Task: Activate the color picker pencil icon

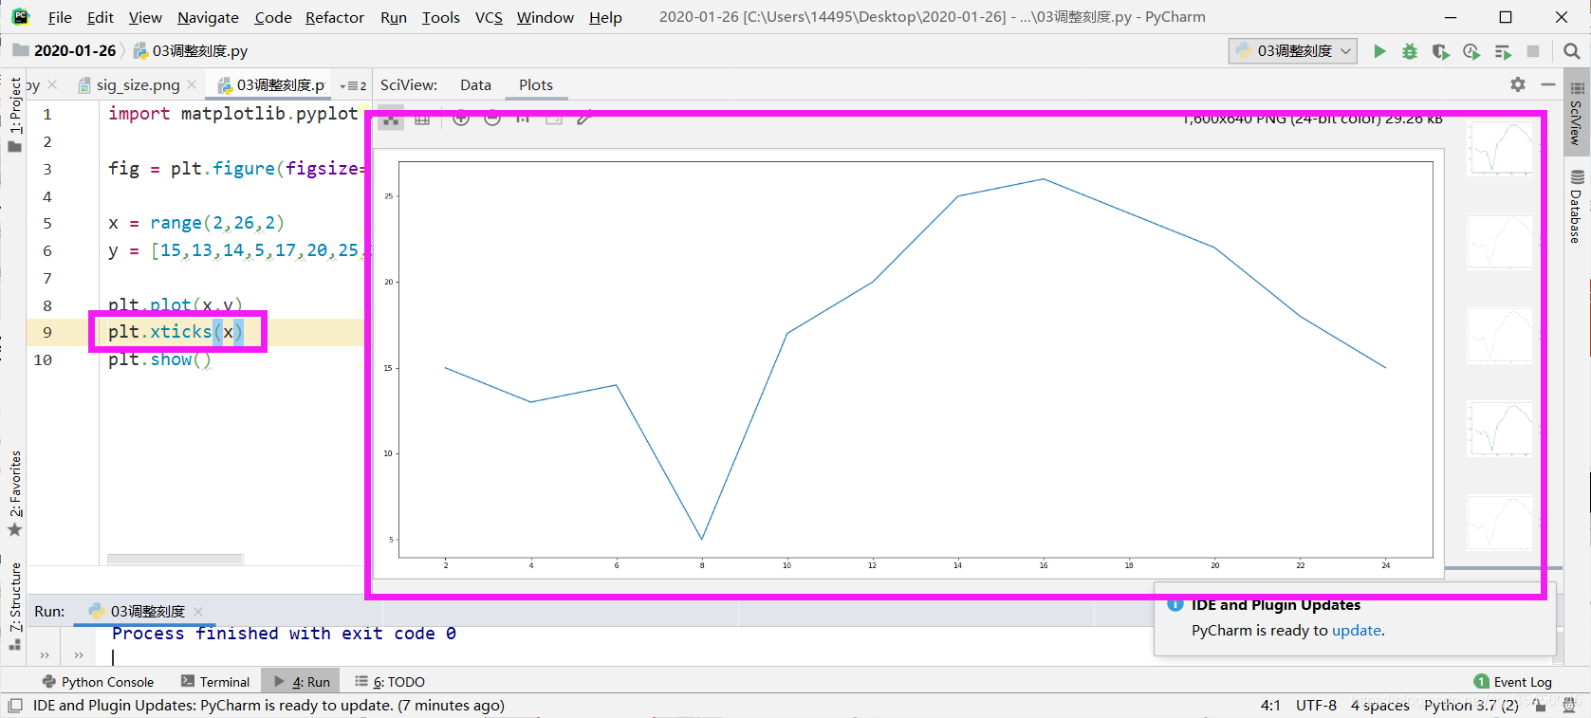Action: [584, 119]
